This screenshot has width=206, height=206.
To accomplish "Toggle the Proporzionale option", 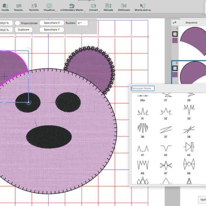I will (x=18, y=23).
